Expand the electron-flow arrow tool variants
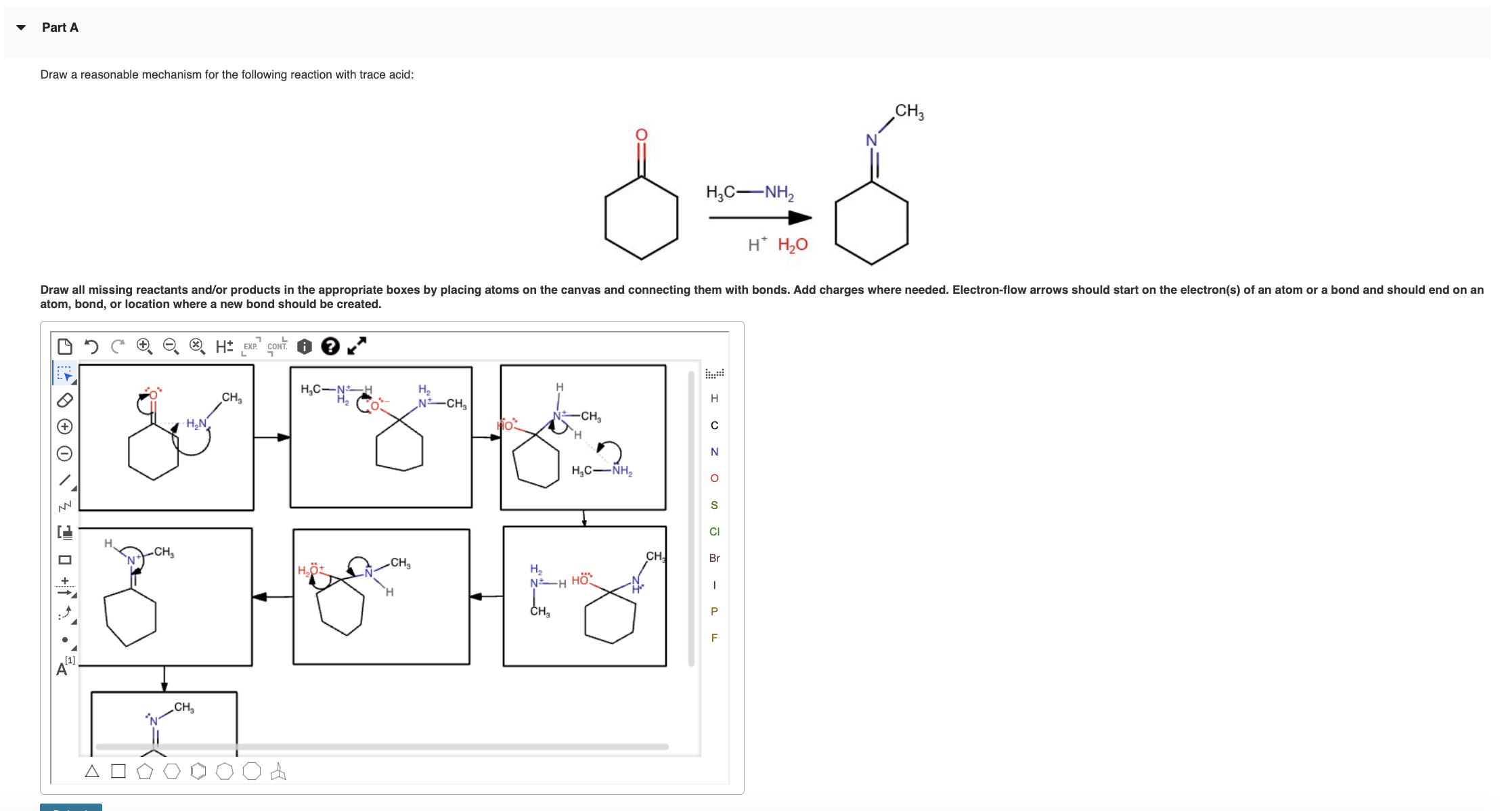The image size is (1500, 811). [73, 620]
